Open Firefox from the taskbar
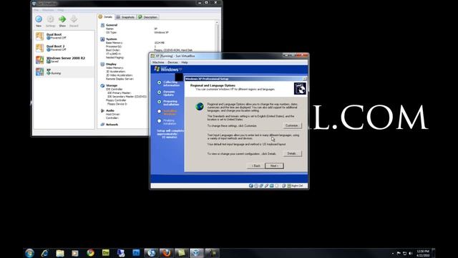Image resolution: width=458 pixels, height=258 pixels. pos(166,253)
